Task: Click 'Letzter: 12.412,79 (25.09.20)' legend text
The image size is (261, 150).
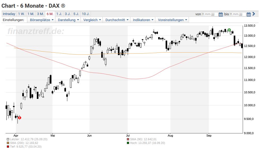Action: [29, 139]
